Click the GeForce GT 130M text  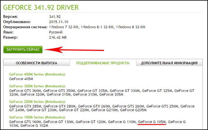click(58, 122)
